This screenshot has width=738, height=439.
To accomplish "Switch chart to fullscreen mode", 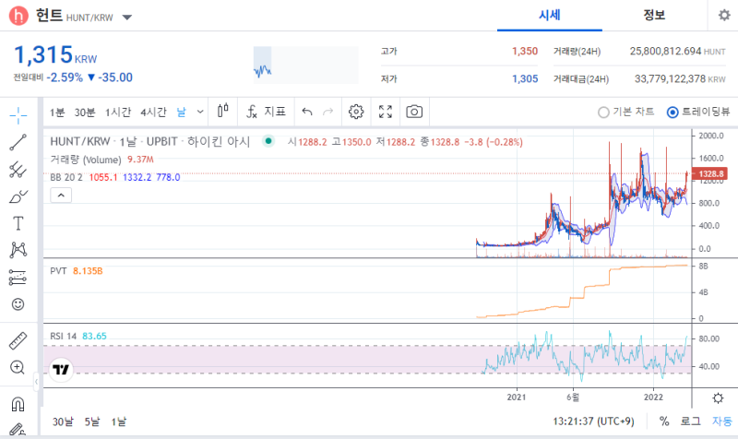I will (x=386, y=112).
